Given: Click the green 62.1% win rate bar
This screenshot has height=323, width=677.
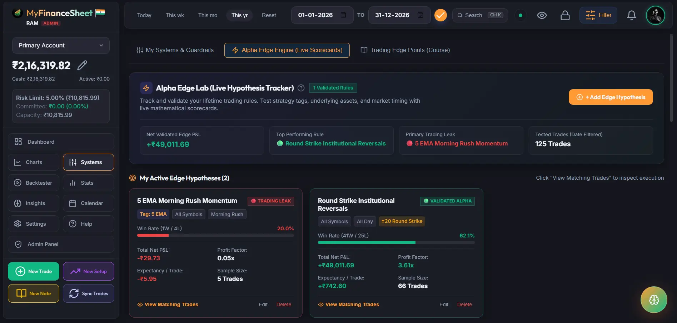Looking at the screenshot, I should tap(367, 242).
